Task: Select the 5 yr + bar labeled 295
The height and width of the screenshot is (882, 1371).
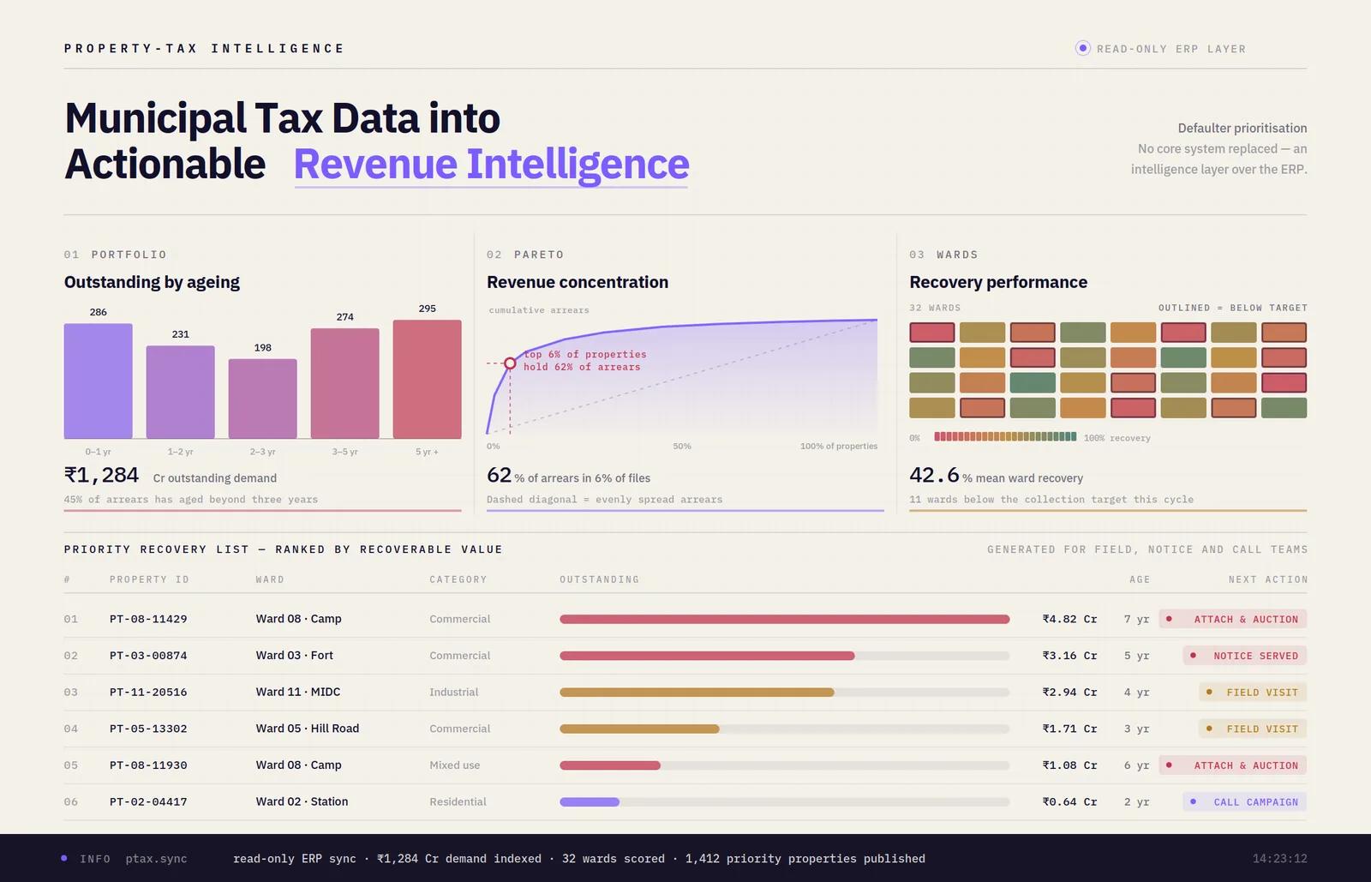Action: pos(428,380)
